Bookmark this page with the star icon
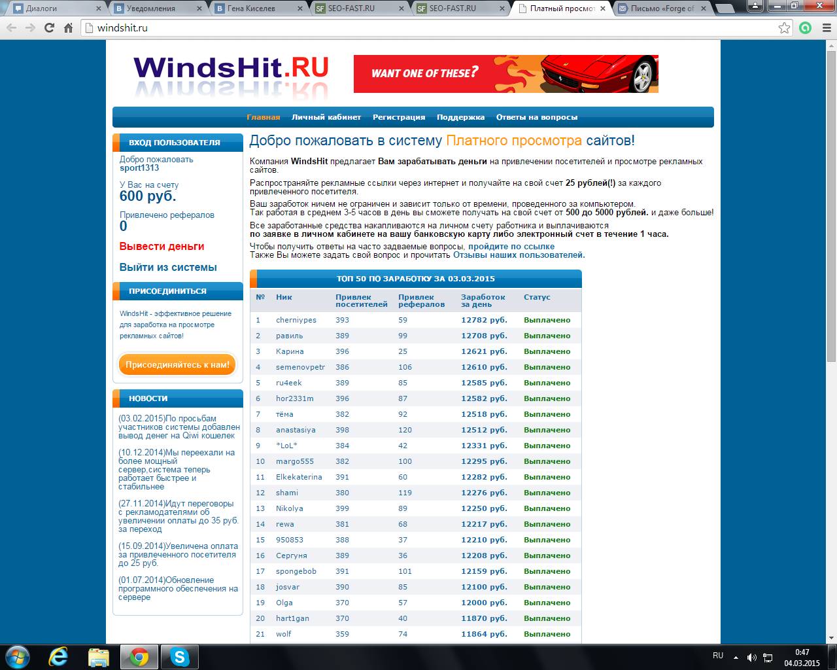Screen dimensions: 837x670 point(784,28)
